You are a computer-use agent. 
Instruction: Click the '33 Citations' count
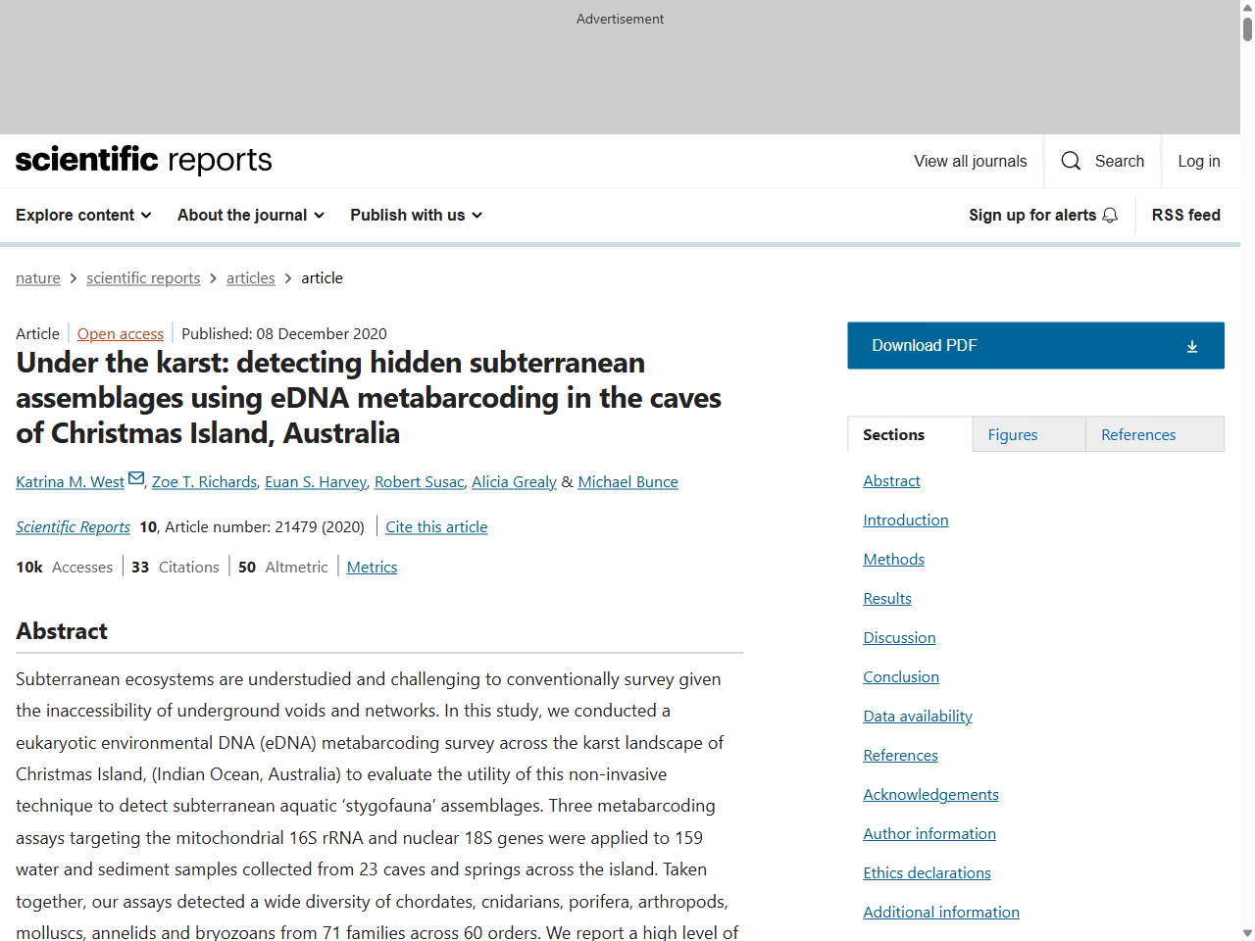coord(176,568)
